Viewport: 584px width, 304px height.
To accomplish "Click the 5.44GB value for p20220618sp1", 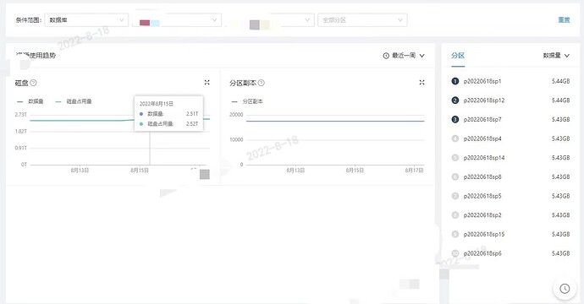I will tap(560, 81).
